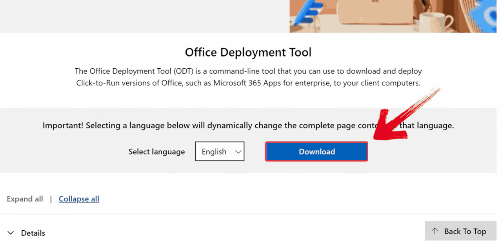Click the chevron arrow on the language selector

coord(238,151)
